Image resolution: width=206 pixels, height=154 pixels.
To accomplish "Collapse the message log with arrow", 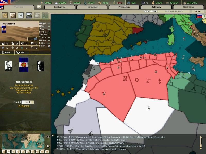I will (53, 136).
